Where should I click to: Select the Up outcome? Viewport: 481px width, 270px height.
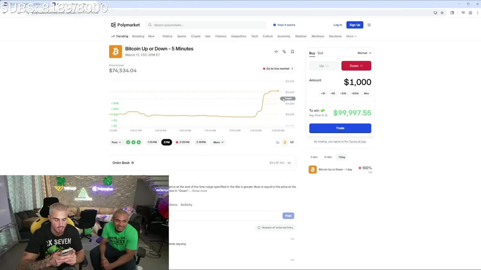click(324, 66)
